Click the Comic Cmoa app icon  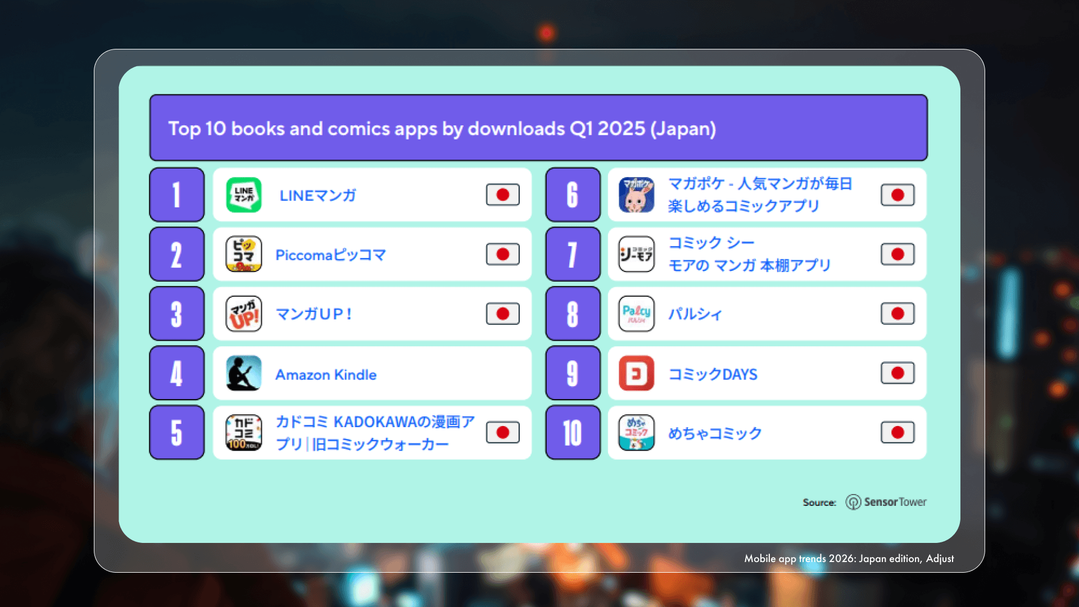pyautogui.click(x=636, y=254)
